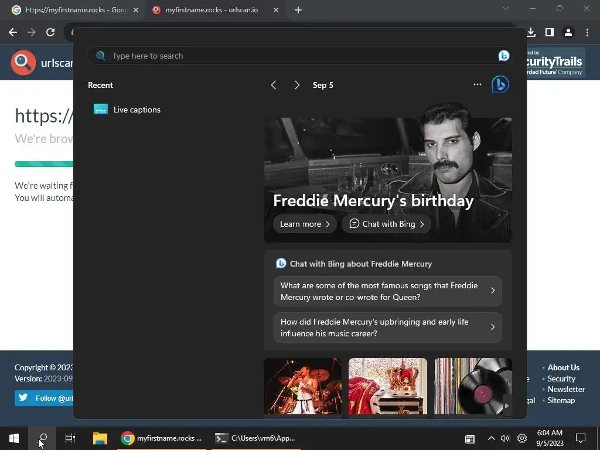Go to previous day with left chevron
This screenshot has height=450, width=600.
(x=274, y=85)
